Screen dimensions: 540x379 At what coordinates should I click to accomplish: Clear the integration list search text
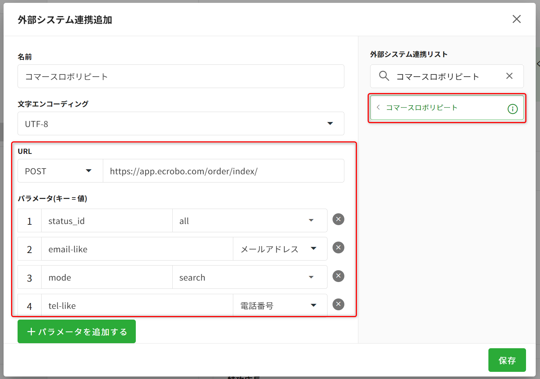pos(509,76)
